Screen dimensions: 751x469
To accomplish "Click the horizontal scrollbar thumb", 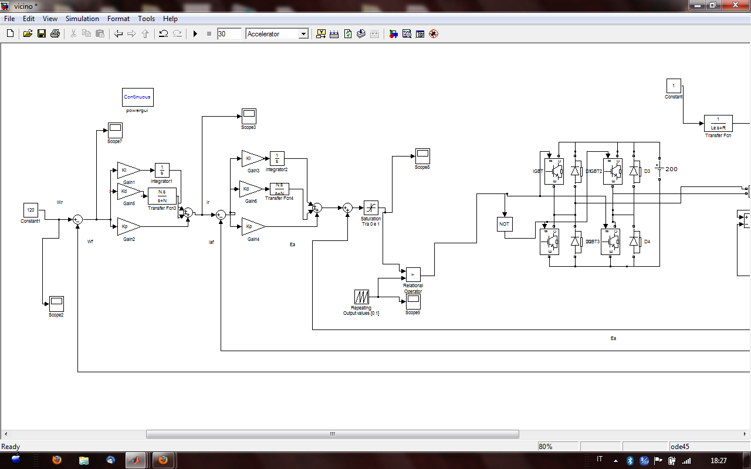I will pos(332,434).
